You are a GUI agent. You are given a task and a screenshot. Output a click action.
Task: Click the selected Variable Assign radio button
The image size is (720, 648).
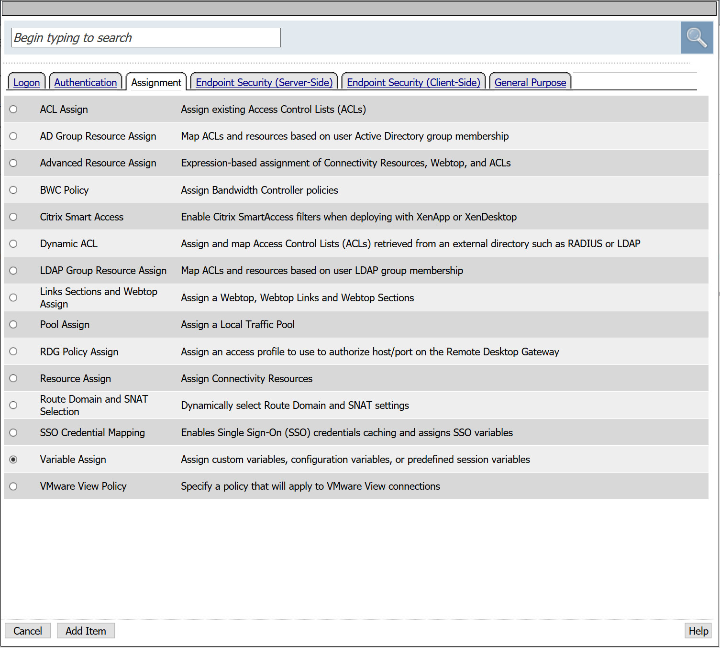pyautogui.click(x=13, y=460)
